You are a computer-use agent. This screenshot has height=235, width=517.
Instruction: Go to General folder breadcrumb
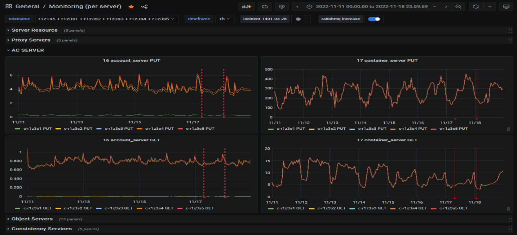click(x=27, y=6)
